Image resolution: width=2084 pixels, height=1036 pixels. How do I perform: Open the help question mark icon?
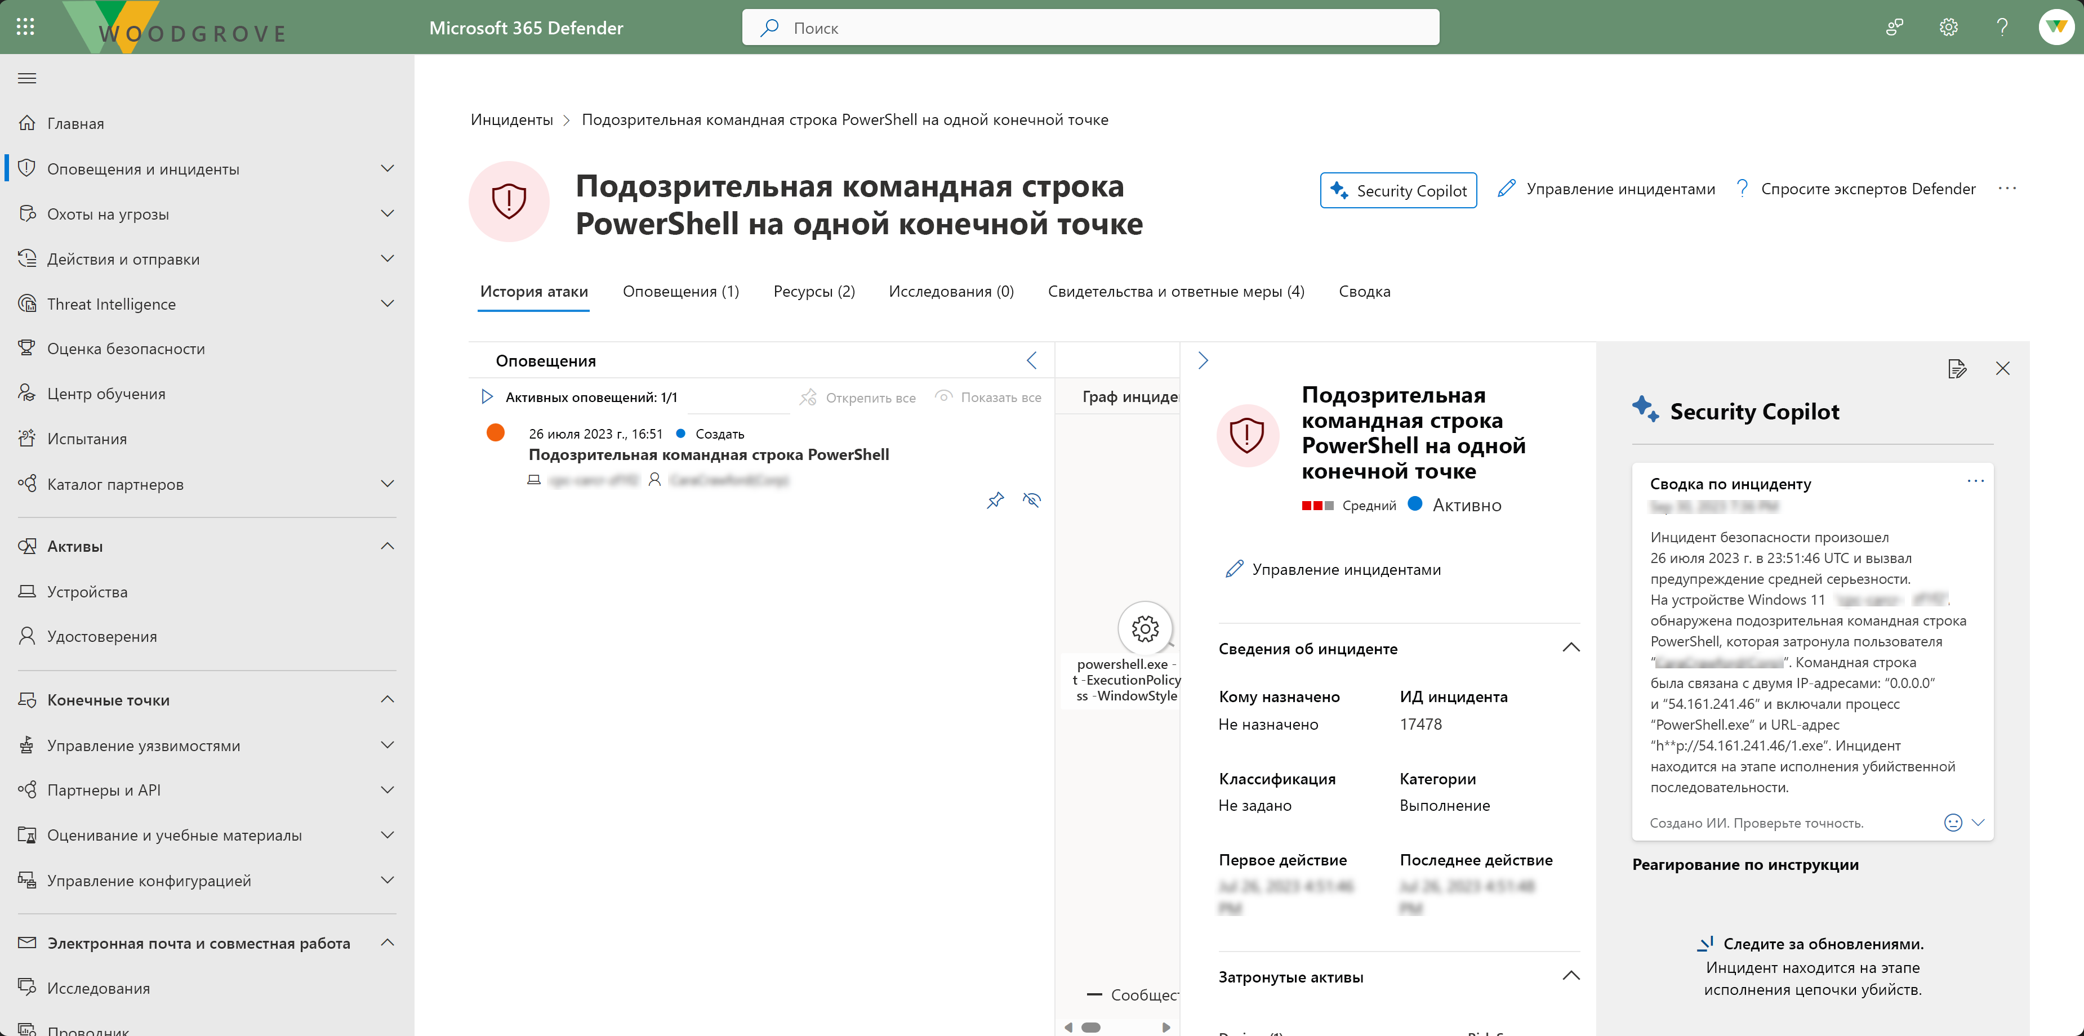click(x=2002, y=28)
